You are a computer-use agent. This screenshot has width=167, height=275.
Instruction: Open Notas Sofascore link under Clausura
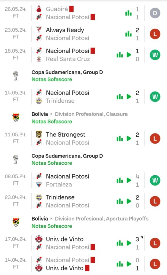(52, 121)
